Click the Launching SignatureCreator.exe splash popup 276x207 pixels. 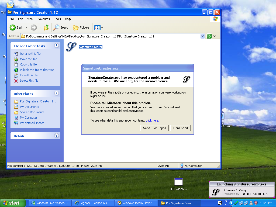241,189
